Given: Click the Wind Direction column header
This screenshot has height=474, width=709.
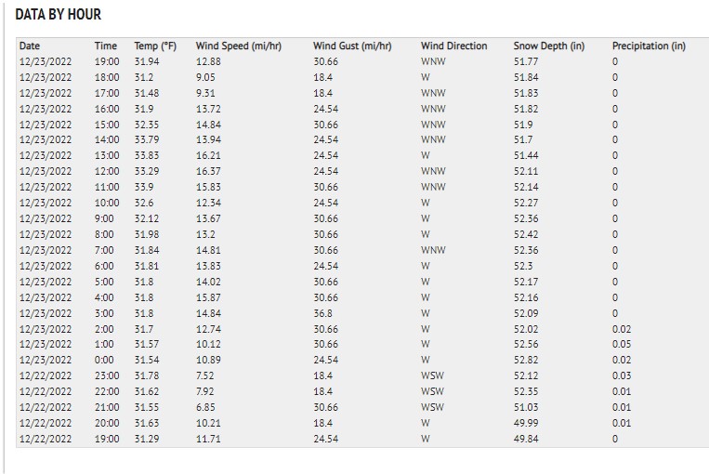Looking at the screenshot, I should tap(454, 46).
